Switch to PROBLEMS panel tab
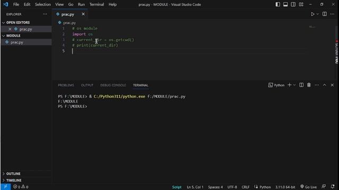 pos(66,85)
